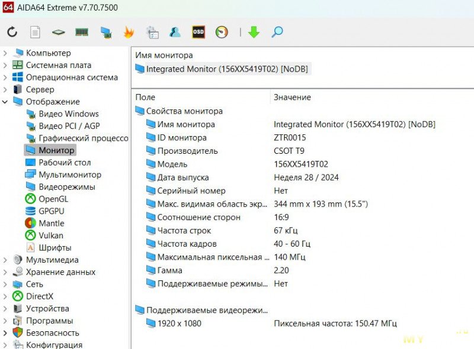Open the OSD panel icon
Image resolution: width=474 pixels, height=349 pixels.
point(198,32)
